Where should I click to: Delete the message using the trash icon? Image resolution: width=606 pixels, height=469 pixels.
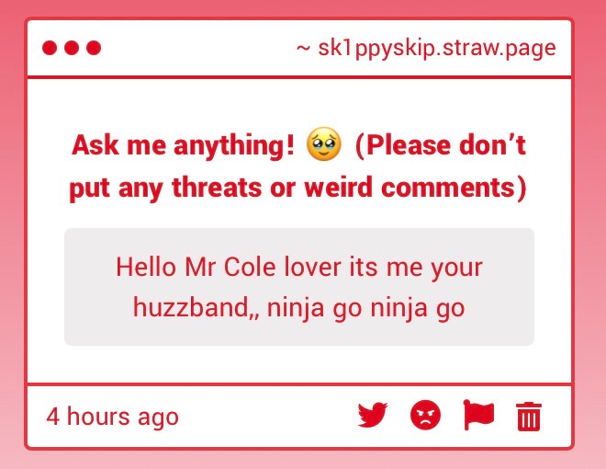pos(529,417)
